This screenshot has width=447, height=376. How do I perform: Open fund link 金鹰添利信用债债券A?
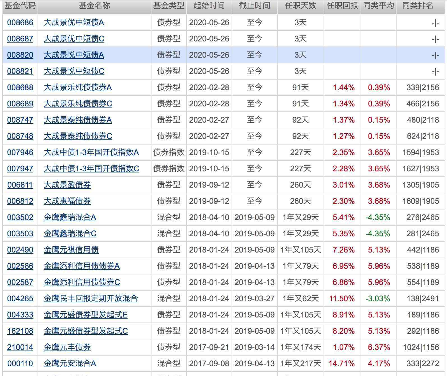tap(82, 266)
